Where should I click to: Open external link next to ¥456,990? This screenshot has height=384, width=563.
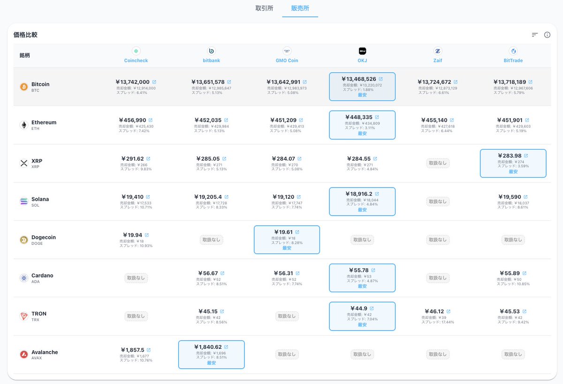[x=151, y=120]
